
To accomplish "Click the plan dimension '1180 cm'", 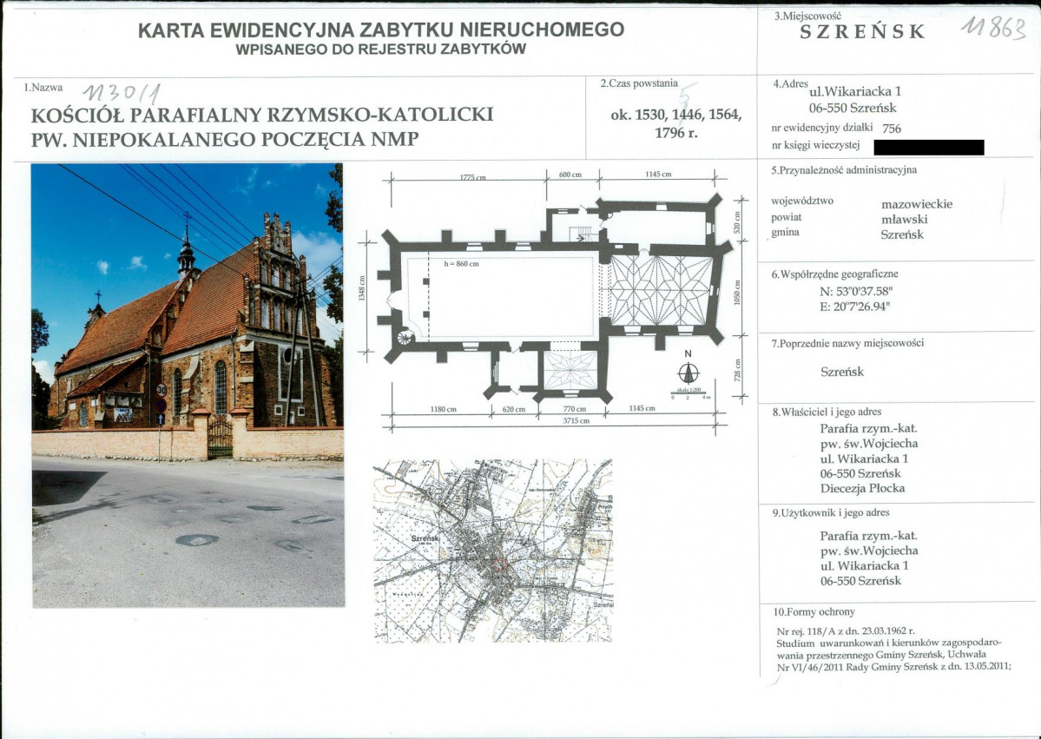I will [444, 409].
